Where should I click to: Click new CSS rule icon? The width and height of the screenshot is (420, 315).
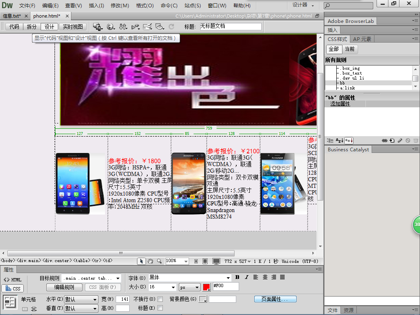392,140
